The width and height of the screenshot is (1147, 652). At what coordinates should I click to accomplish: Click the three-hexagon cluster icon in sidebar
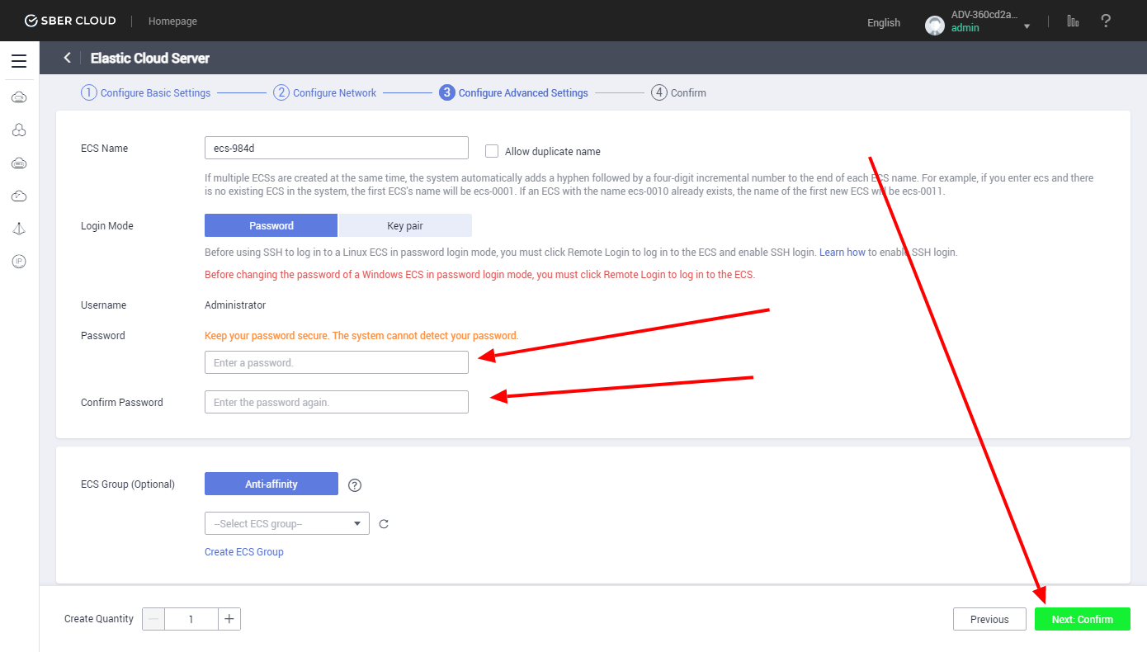tap(19, 130)
